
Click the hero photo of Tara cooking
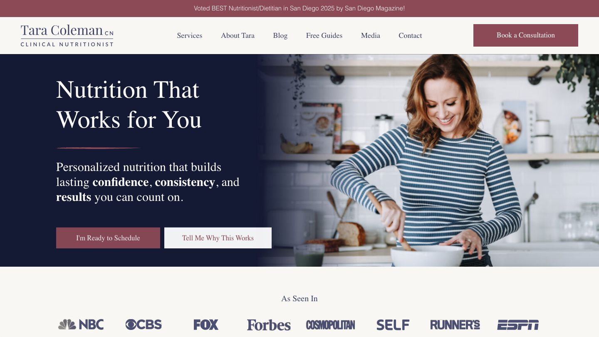(428, 160)
